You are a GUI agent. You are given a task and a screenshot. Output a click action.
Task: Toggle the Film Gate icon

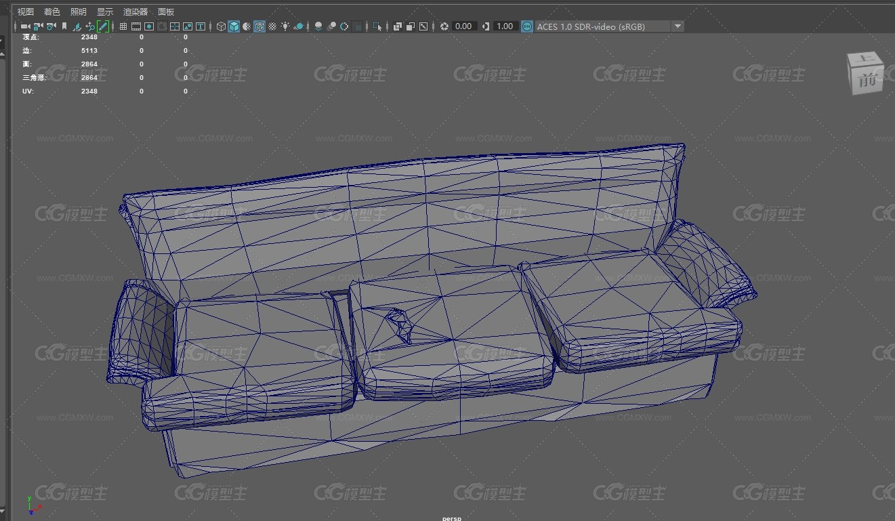pyautogui.click(x=136, y=26)
